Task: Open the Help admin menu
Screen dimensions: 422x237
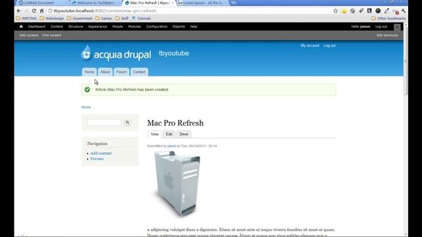Action: click(x=194, y=26)
